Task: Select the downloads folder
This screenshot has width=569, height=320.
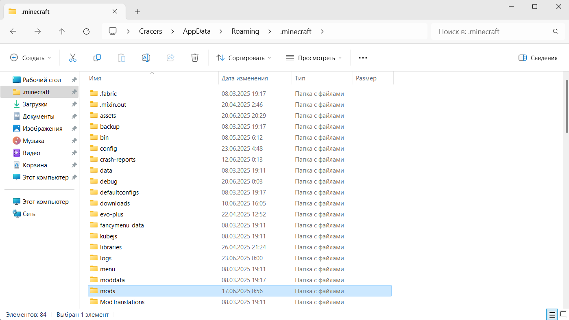Action: [240, 203]
